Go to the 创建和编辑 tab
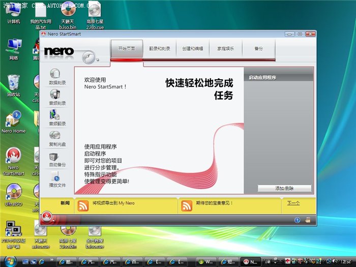 (193, 48)
